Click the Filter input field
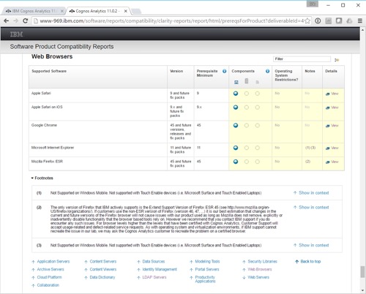This screenshot has width=366, height=294. coord(302,59)
